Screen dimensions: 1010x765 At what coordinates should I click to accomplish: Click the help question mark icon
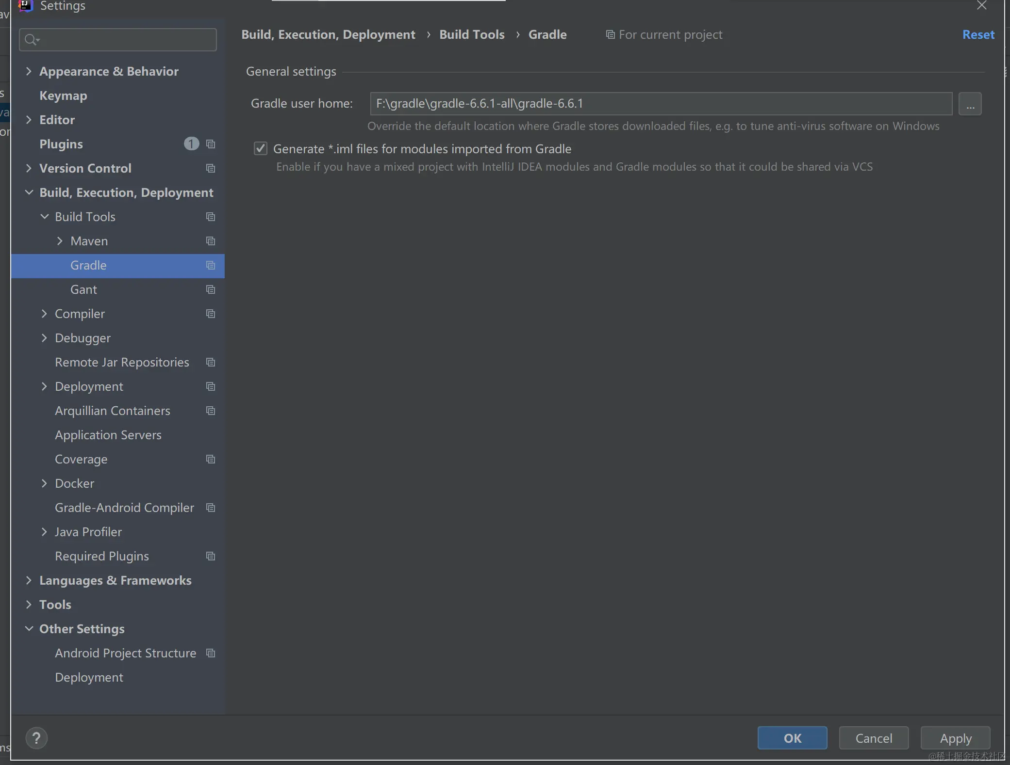point(36,738)
